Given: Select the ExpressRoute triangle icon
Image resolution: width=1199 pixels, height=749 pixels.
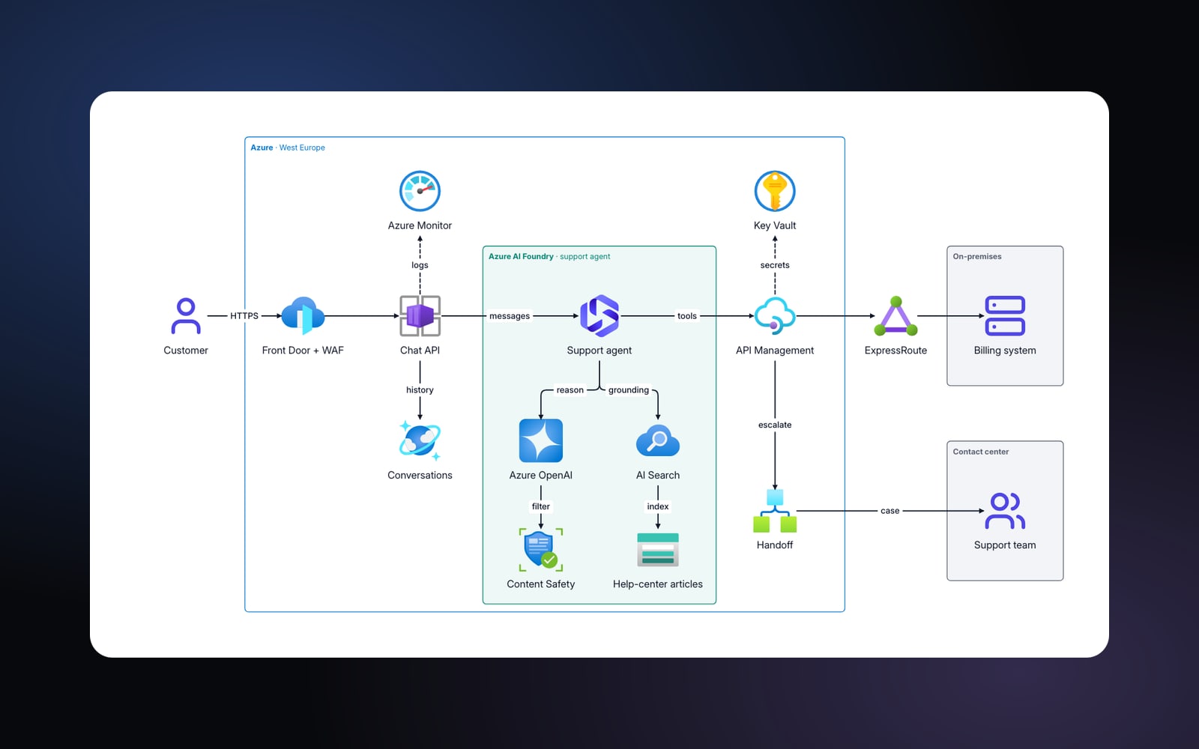Looking at the screenshot, I should [896, 316].
